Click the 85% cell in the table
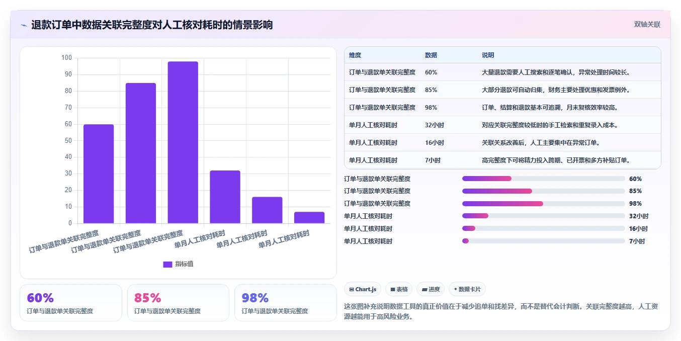 [x=431, y=90]
